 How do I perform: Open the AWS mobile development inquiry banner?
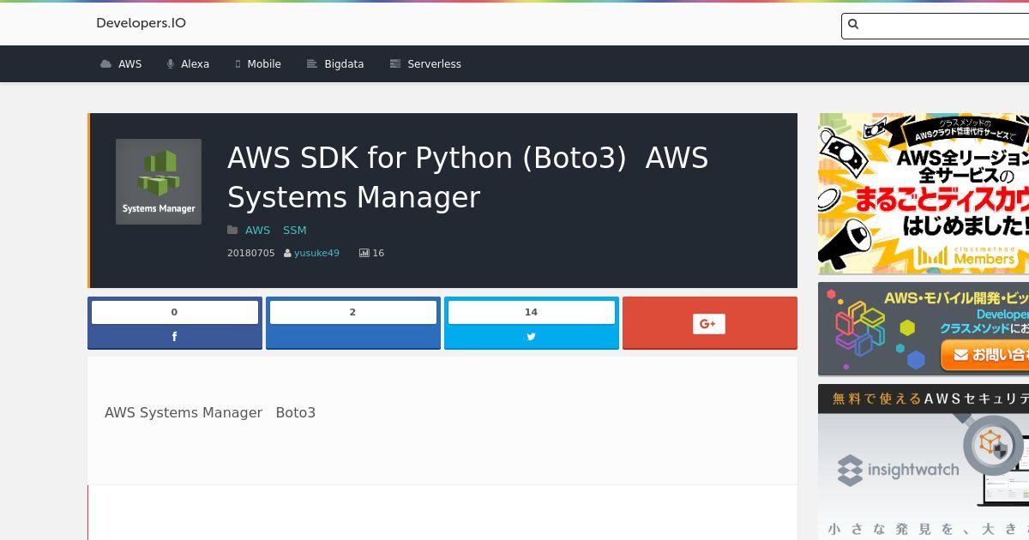coord(924,329)
